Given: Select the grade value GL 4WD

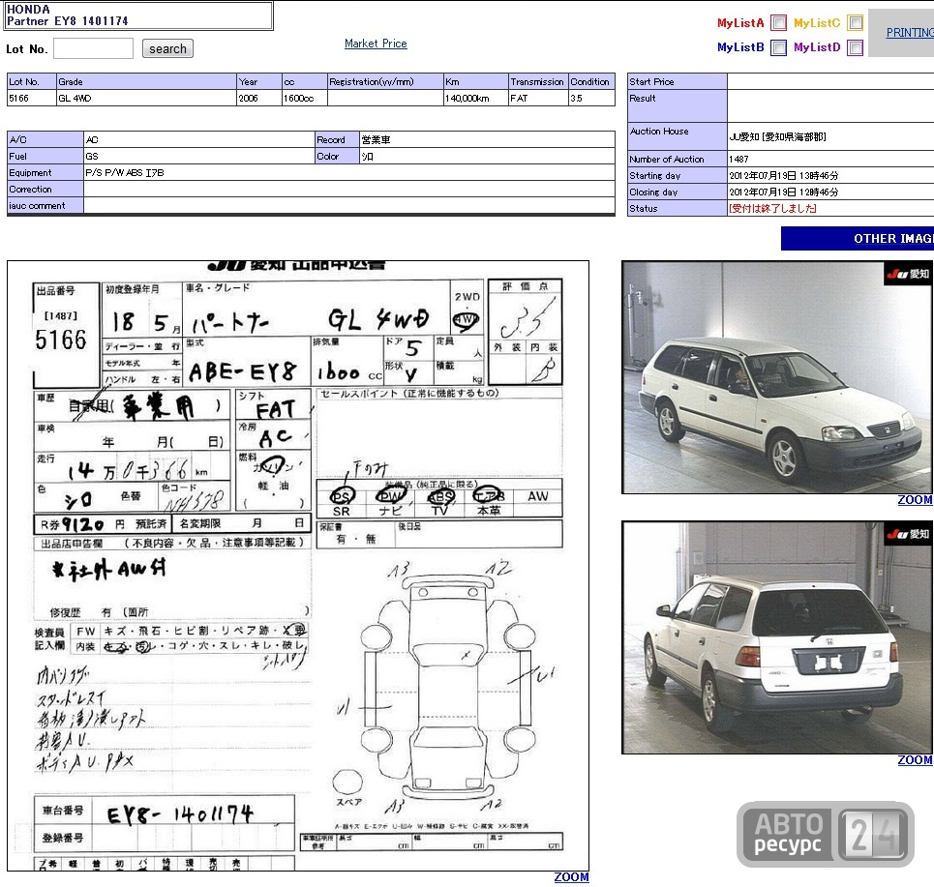Looking at the screenshot, I should tap(75, 99).
